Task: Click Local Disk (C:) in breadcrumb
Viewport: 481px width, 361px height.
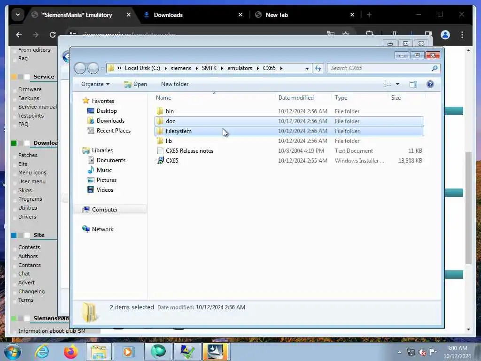Action: pos(142,68)
